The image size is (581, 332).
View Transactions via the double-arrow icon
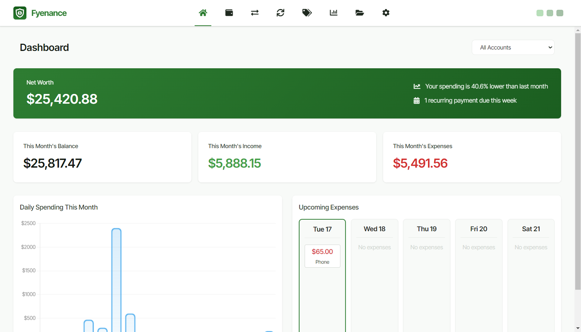[255, 13]
